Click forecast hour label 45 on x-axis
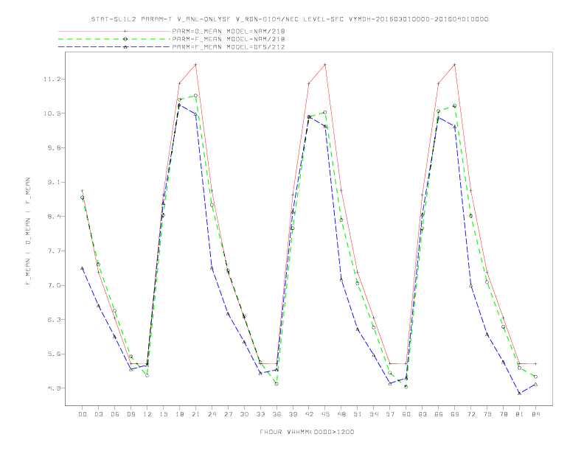584x451 pixels. (325, 414)
